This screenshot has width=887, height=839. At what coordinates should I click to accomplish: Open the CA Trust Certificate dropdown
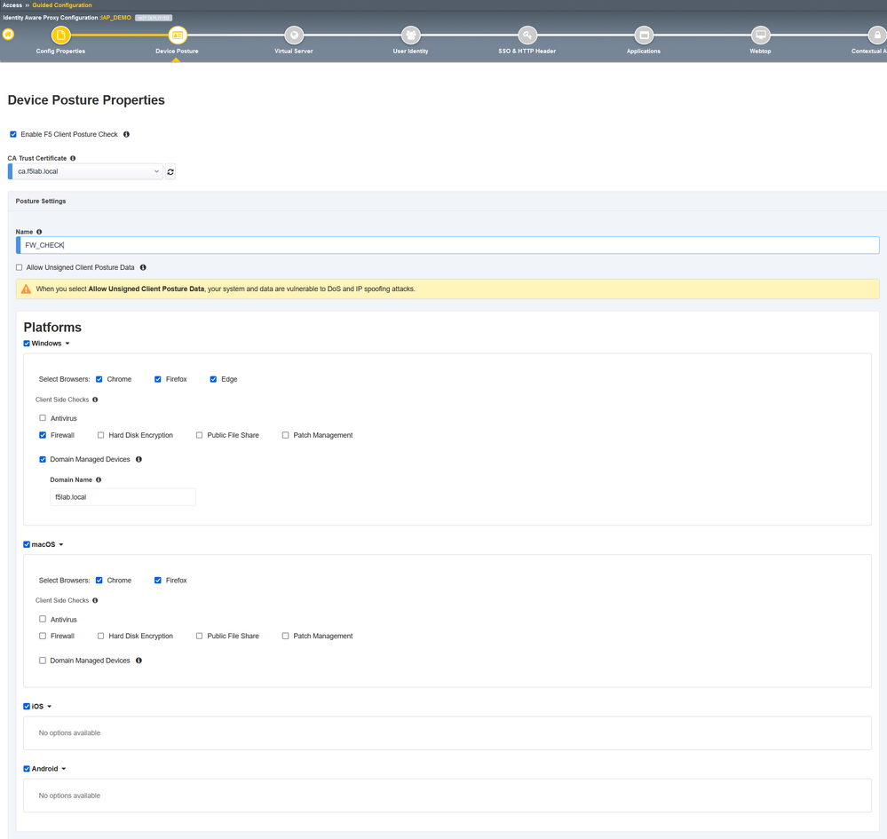pos(87,171)
